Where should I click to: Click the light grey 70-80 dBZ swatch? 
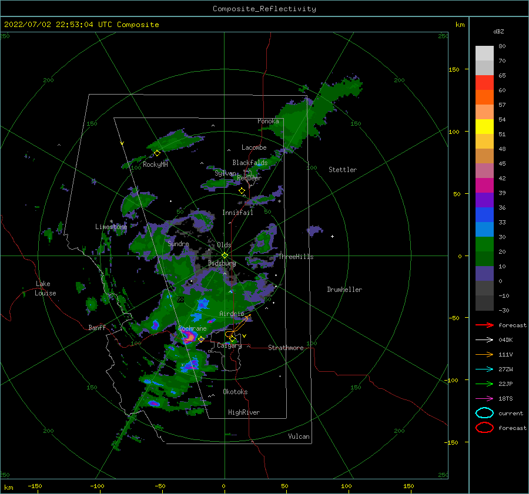click(x=484, y=53)
